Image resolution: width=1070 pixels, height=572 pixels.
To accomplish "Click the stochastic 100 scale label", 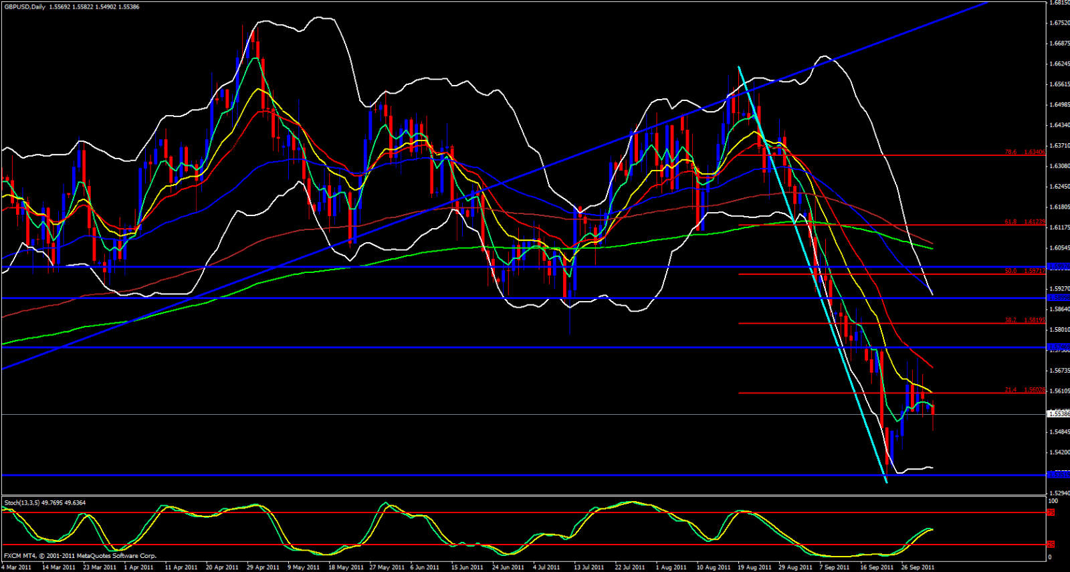I will click(1053, 501).
